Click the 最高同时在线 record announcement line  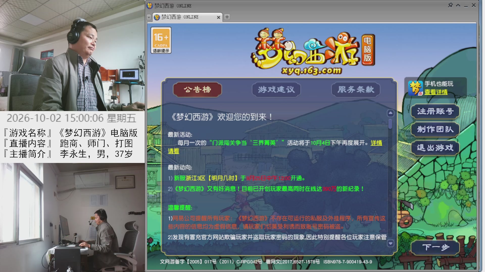coord(266,189)
